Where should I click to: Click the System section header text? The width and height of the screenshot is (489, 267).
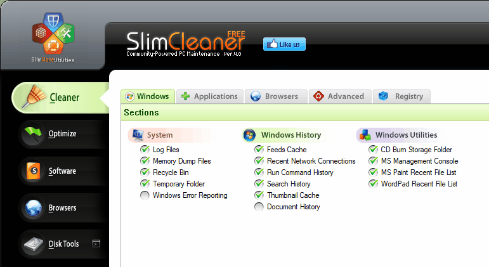(x=160, y=135)
